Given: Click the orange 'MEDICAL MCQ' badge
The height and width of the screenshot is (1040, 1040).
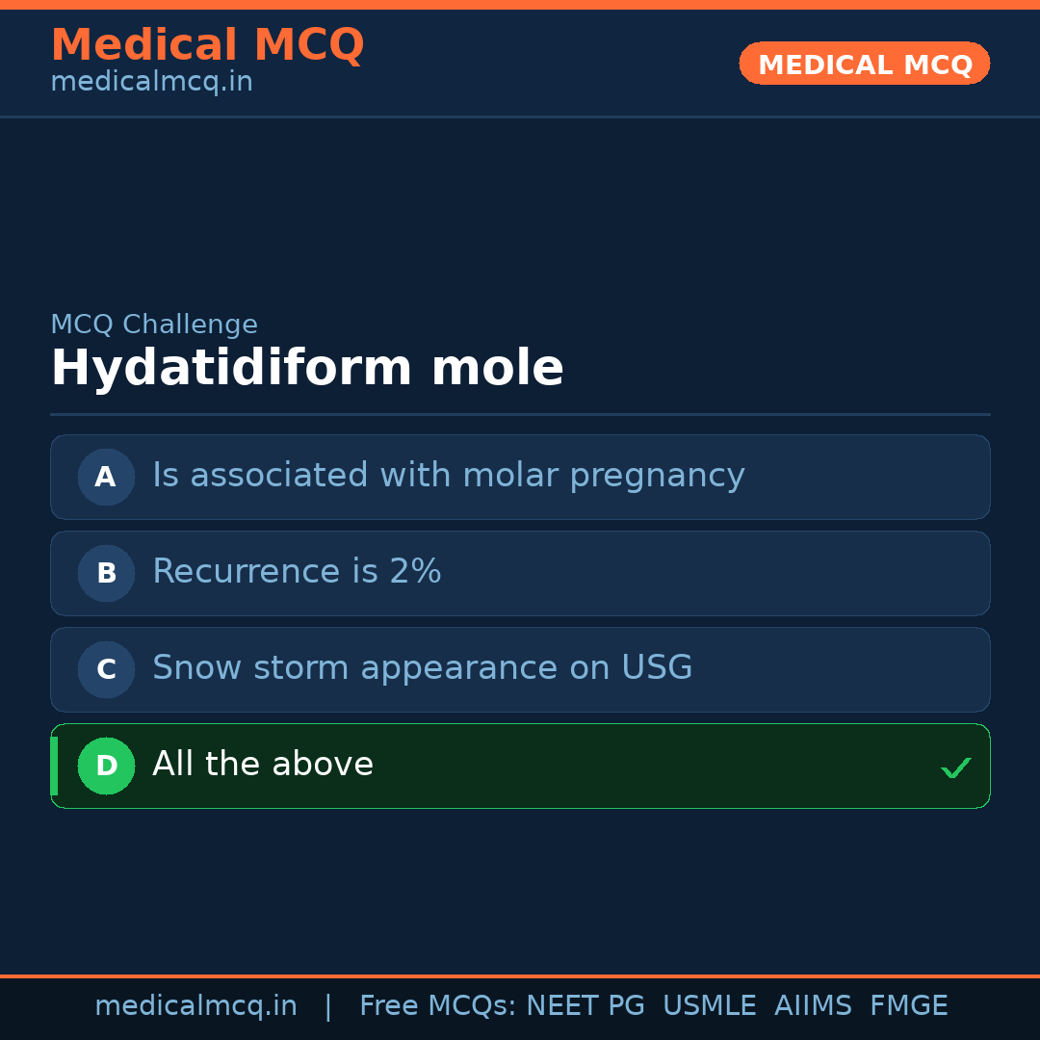Looking at the screenshot, I should pyautogui.click(x=865, y=65).
